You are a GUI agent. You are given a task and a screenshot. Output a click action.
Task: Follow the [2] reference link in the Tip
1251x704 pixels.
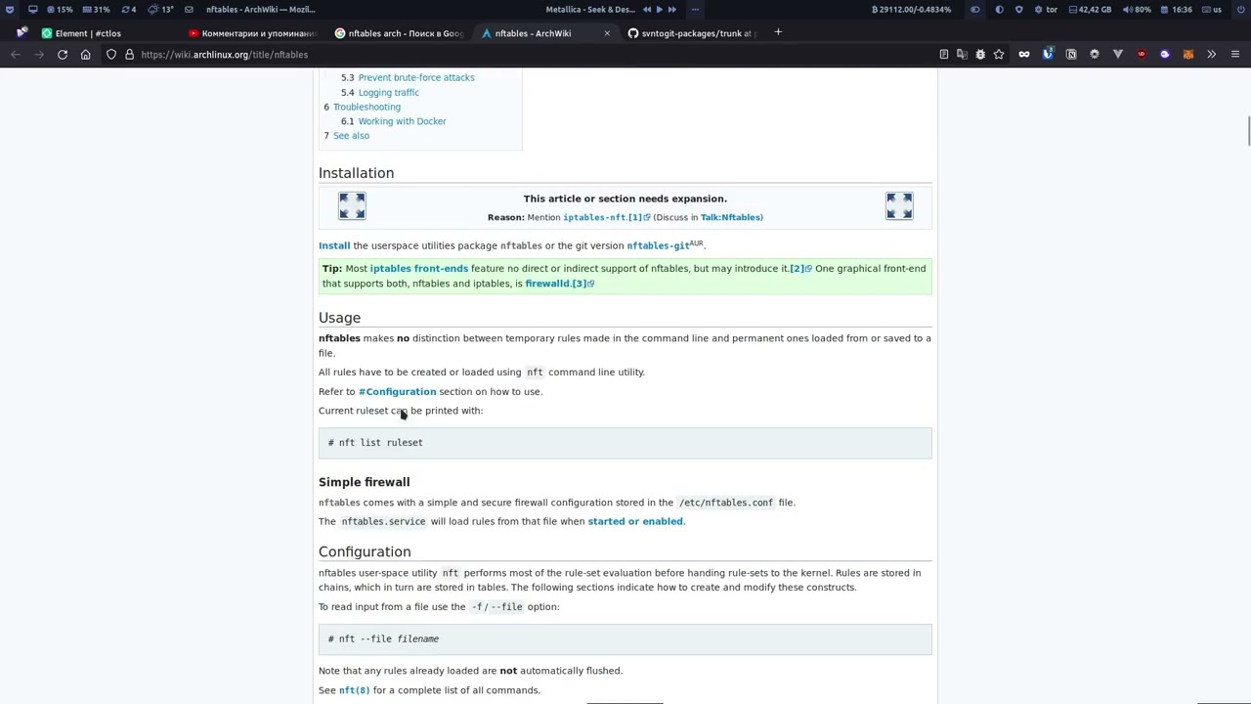[800, 268]
